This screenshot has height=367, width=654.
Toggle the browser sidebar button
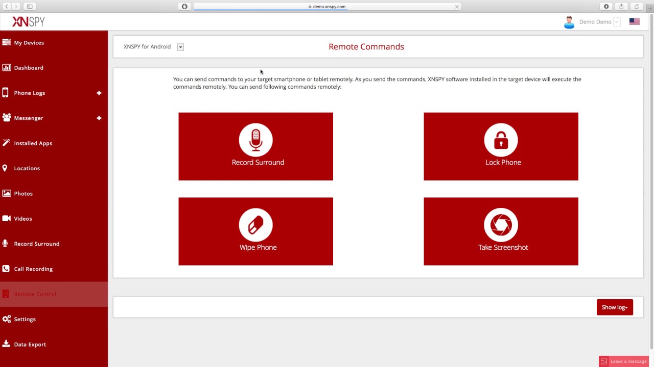[30, 7]
